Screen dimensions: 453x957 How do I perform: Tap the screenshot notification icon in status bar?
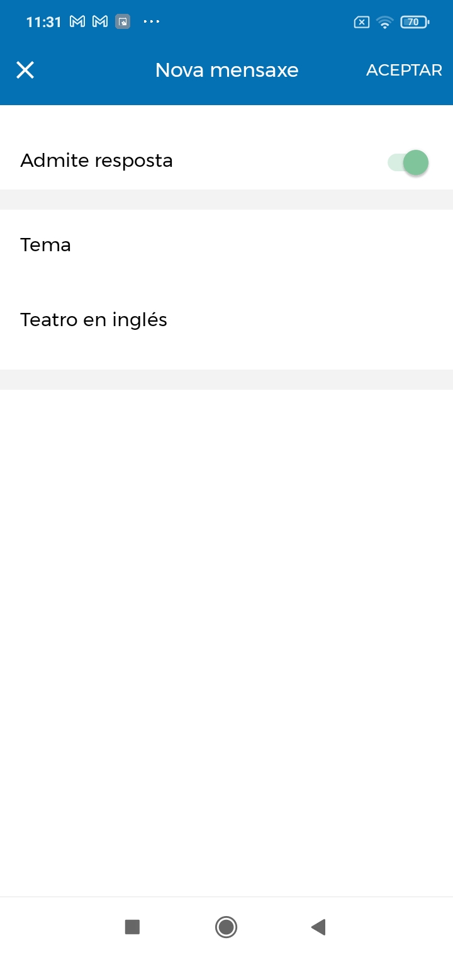(123, 22)
